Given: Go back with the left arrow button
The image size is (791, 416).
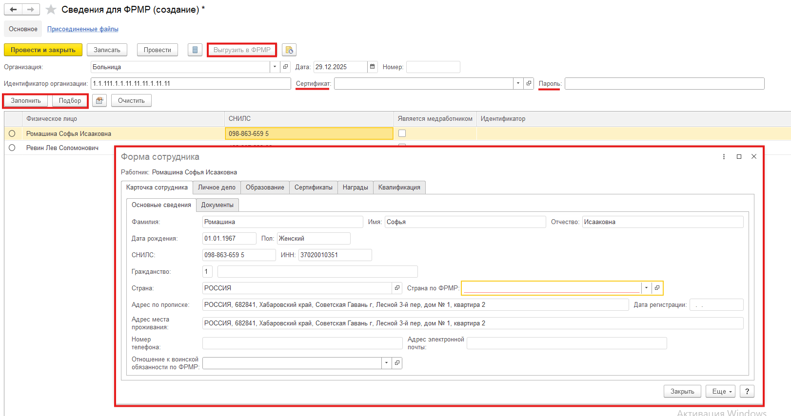Looking at the screenshot, I should pyautogui.click(x=13, y=10).
